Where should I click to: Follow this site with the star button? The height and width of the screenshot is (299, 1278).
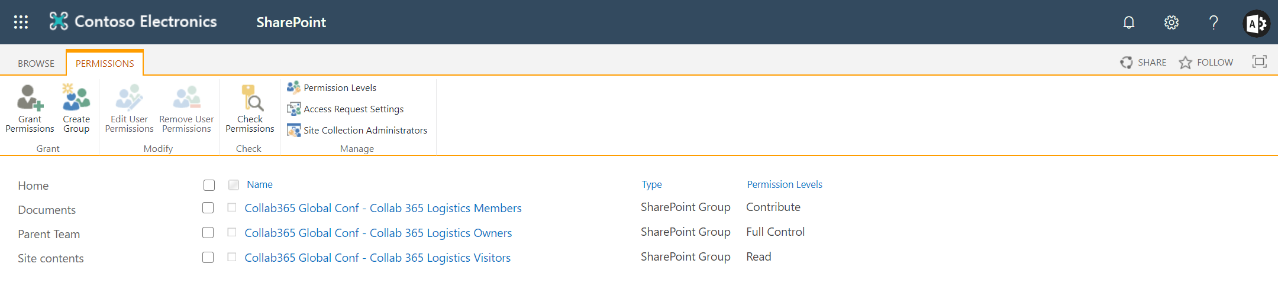click(x=1206, y=62)
